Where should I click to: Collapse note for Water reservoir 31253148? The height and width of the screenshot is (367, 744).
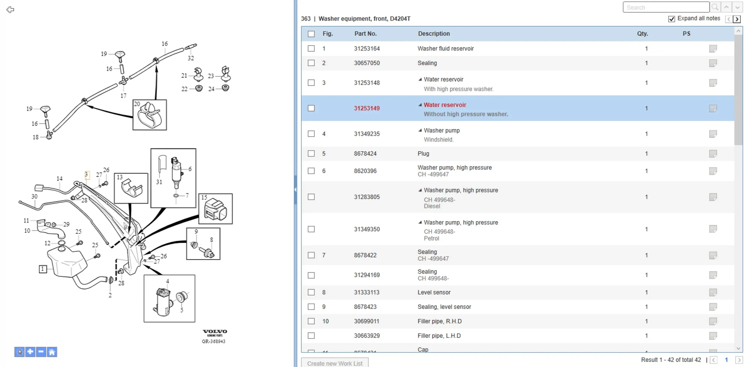click(420, 79)
